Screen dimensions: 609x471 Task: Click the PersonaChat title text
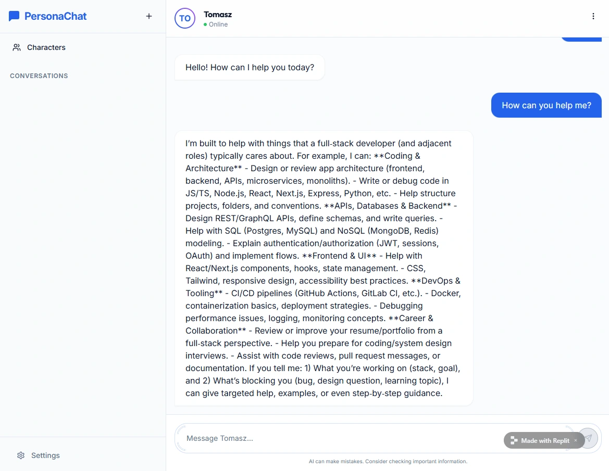click(x=56, y=16)
